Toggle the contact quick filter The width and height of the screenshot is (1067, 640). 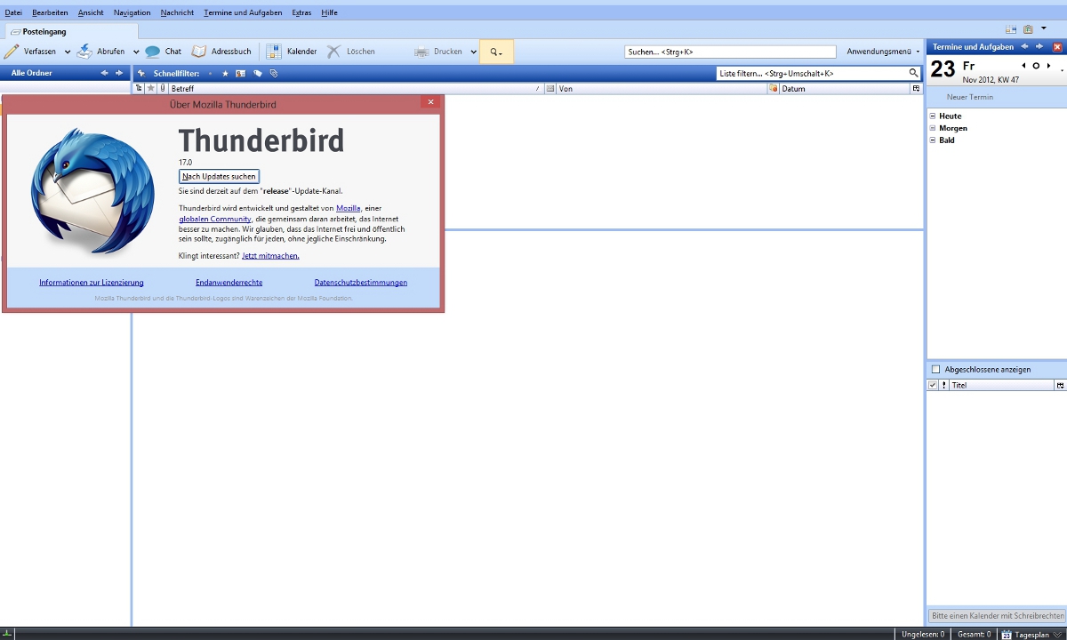(x=240, y=74)
